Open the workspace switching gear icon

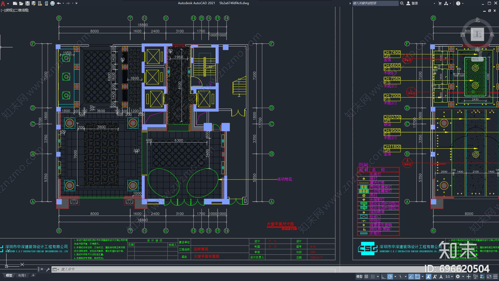click(x=458, y=277)
